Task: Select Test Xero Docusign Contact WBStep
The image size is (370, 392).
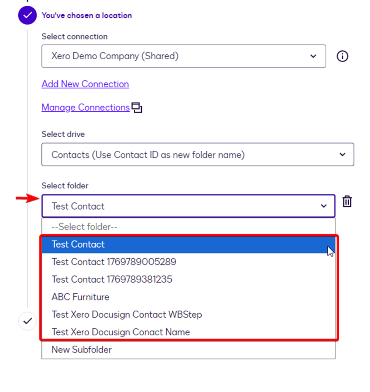Action: tap(127, 315)
